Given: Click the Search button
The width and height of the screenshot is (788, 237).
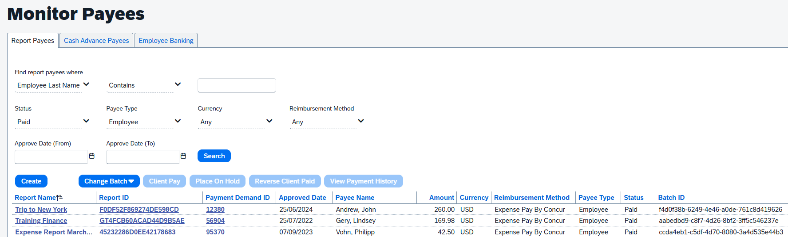Looking at the screenshot, I should (x=214, y=156).
